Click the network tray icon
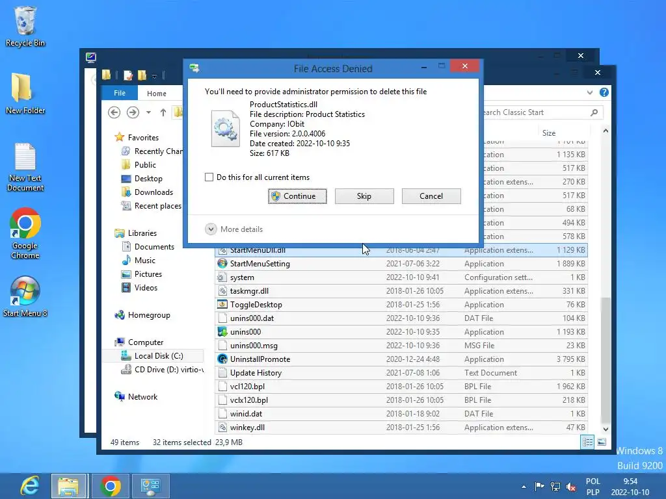Screen dimensions: 666x499 click(x=555, y=487)
